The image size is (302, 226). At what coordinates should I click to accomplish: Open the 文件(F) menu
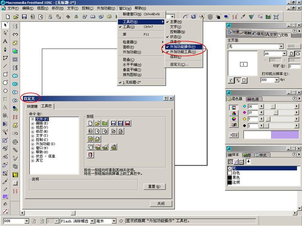[13, 8]
